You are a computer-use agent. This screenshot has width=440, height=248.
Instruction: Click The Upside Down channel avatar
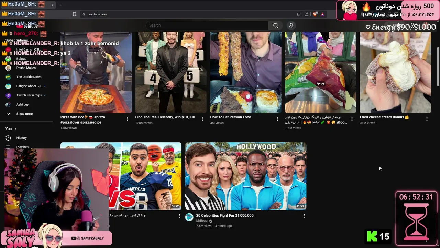pos(8,77)
